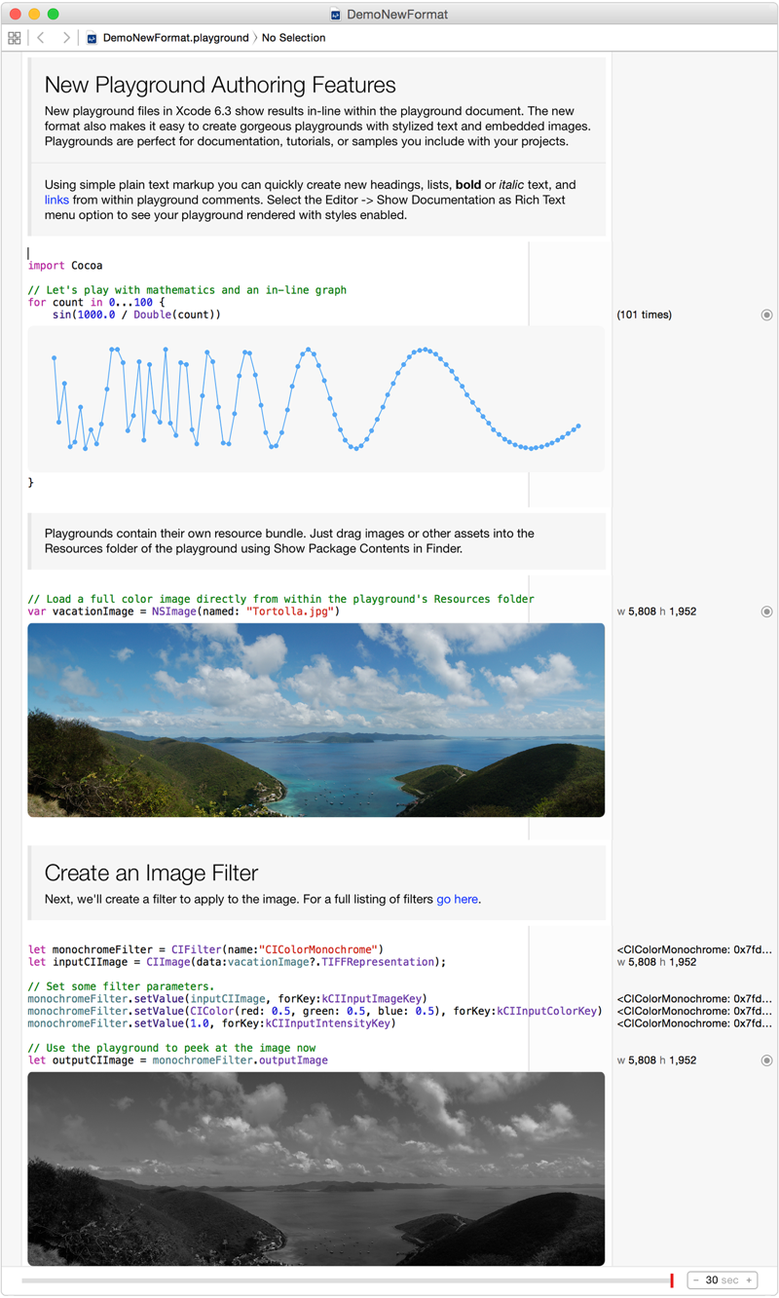Screen dimensions: 779x1298
Task: Click the playground file icon in jump bar
Action: click(92, 38)
